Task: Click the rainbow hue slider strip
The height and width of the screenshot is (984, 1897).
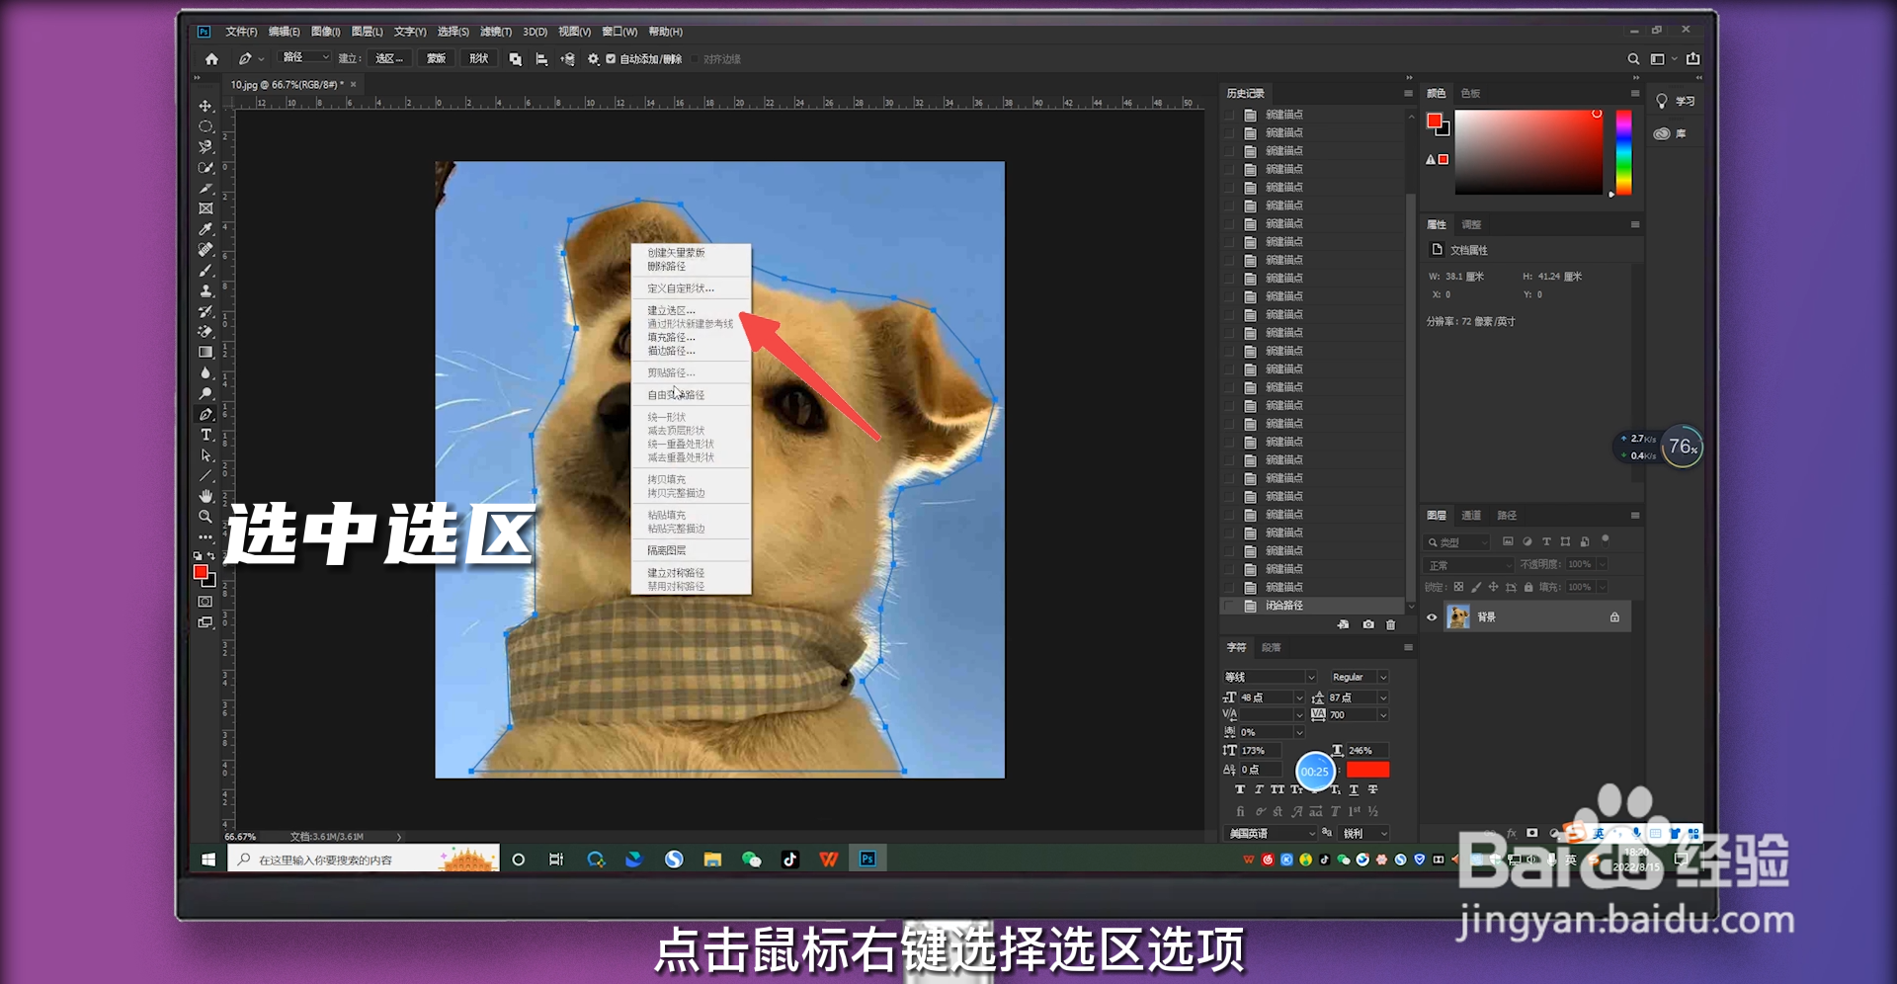Action: [1623, 152]
